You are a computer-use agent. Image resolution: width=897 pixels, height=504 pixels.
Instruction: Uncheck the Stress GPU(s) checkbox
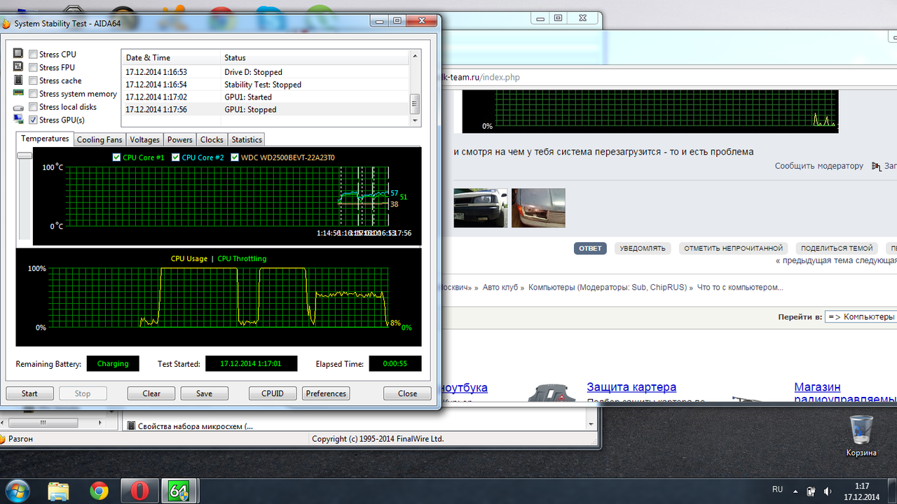point(33,120)
